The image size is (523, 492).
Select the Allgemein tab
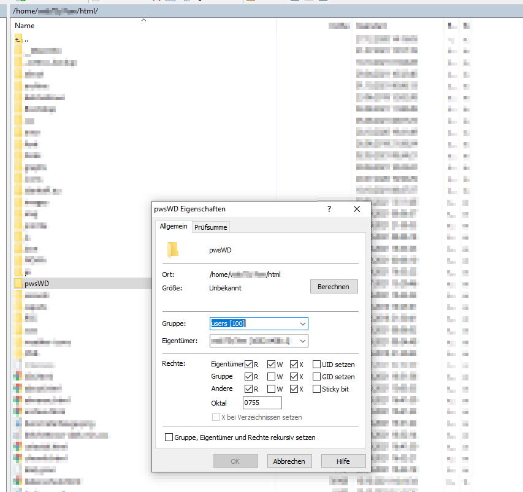point(173,226)
